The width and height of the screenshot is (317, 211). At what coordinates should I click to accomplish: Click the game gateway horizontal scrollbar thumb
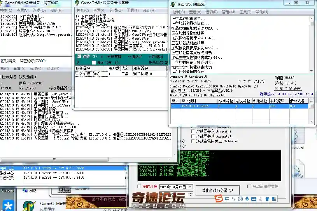(54, 159)
